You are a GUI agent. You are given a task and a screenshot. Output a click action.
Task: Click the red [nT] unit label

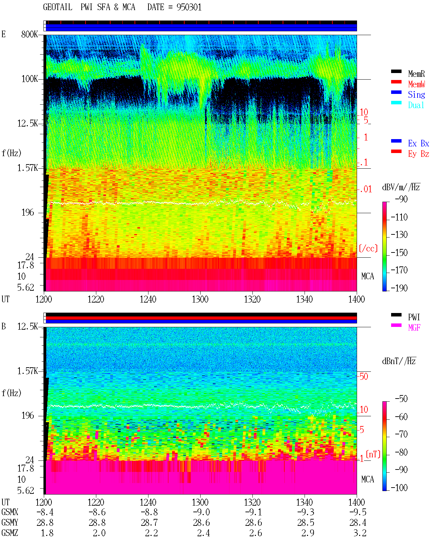(373, 454)
